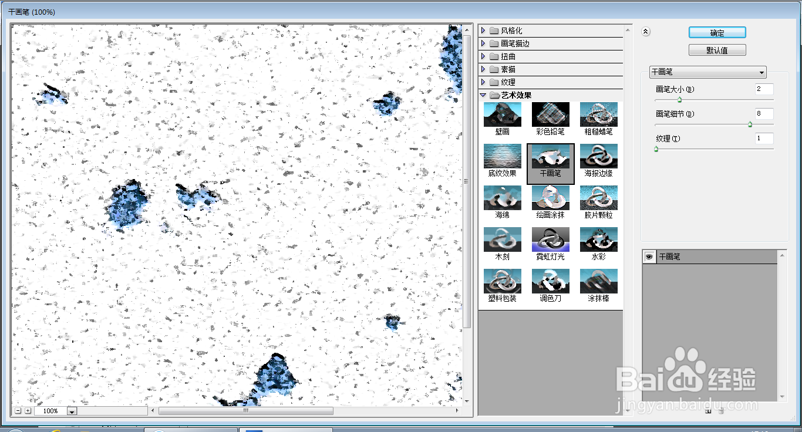Select the 壁画 filter thumbnail
The width and height of the screenshot is (802, 432).
coord(503,119)
